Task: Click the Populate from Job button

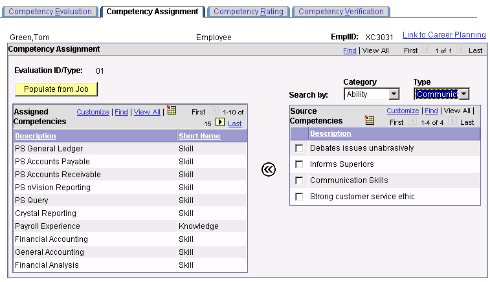Action: [56, 89]
